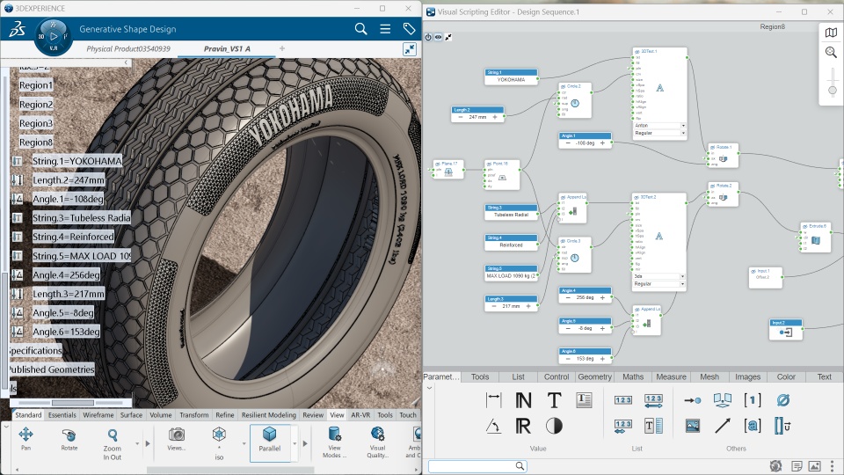Open the Regular style dropdown in 3DText.1
Screen dimensions: 844x475
pos(683,135)
